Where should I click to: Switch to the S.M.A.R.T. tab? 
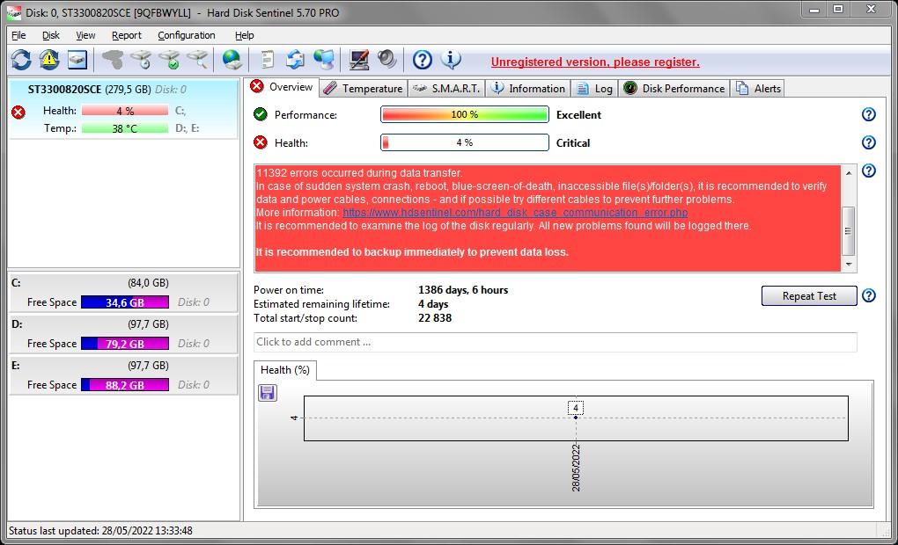pyautogui.click(x=446, y=89)
